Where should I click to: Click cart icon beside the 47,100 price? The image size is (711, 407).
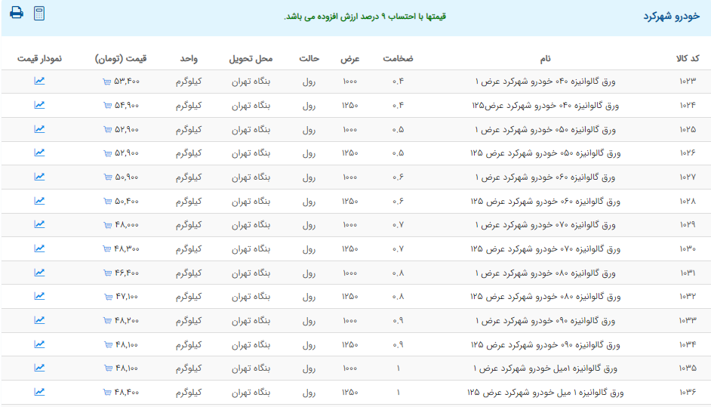[106, 297]
